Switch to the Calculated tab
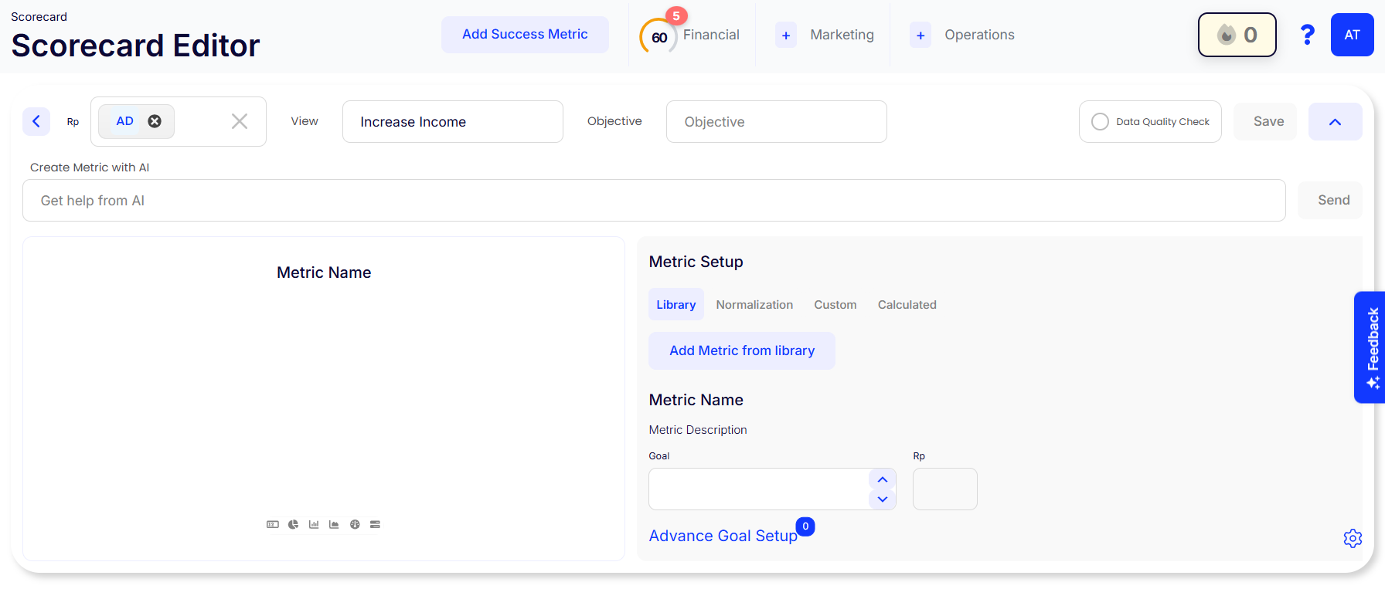This screenshot has height=589, width=1385. (907, 305)
